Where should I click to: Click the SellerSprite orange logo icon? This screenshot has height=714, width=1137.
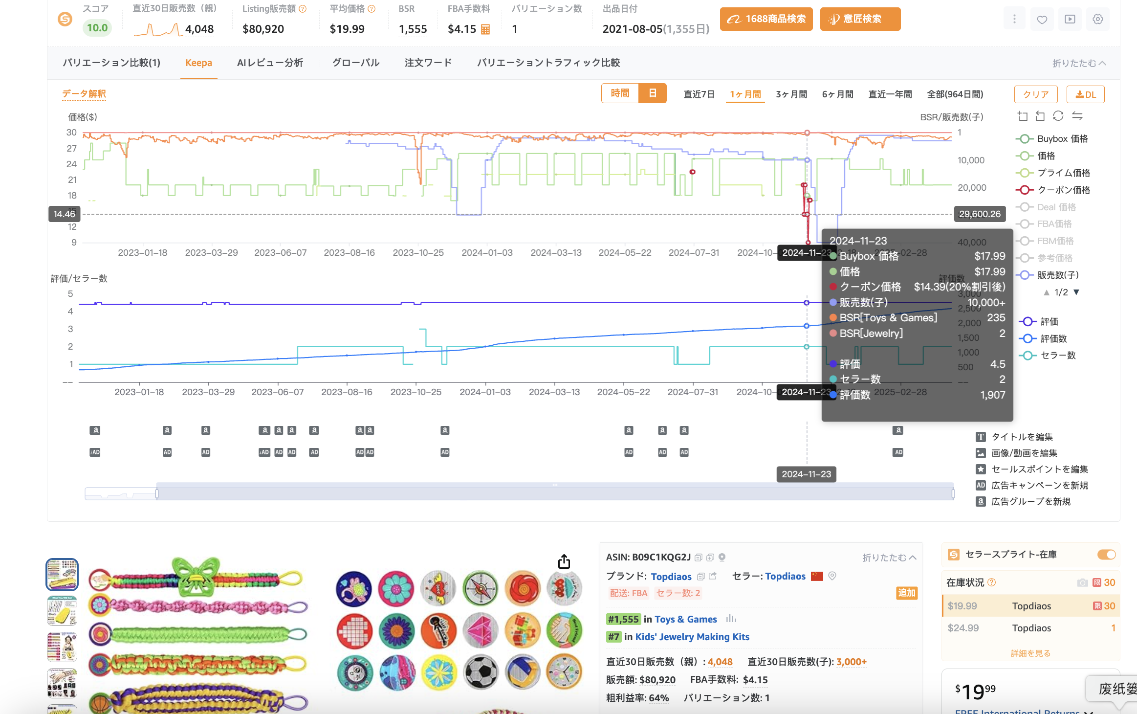pos(65,19)
